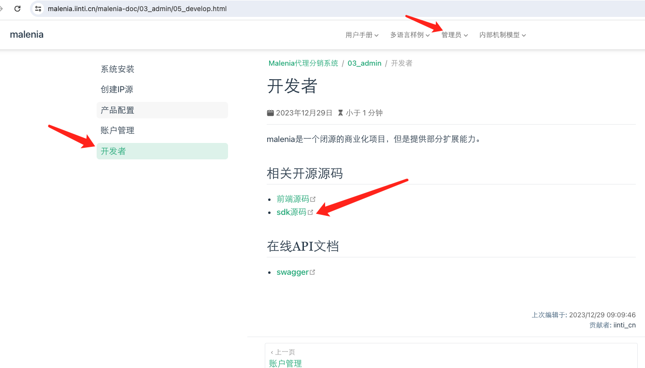Click the browser reload icon

(x=17, y=9)
